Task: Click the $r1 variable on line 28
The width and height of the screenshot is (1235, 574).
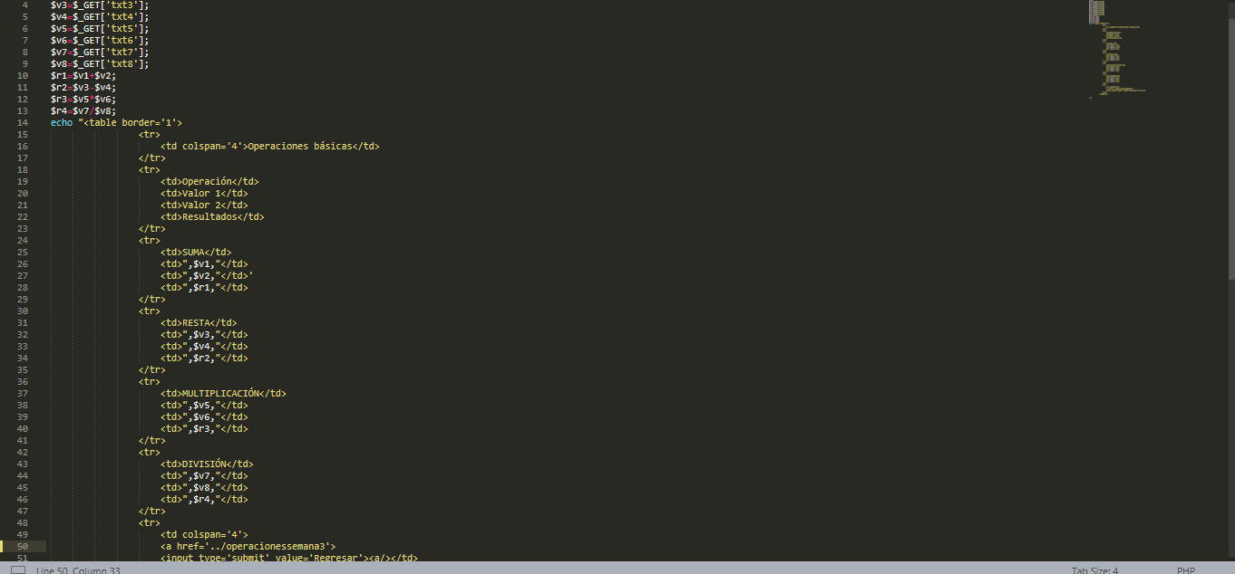Action: pyautogui.click(x=201, y=287)
